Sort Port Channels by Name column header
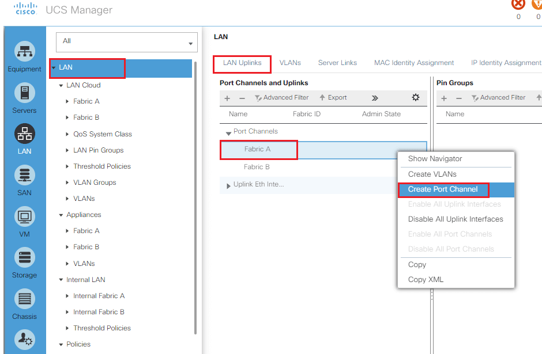The image size is (542, 354). [x=238, y=114]
